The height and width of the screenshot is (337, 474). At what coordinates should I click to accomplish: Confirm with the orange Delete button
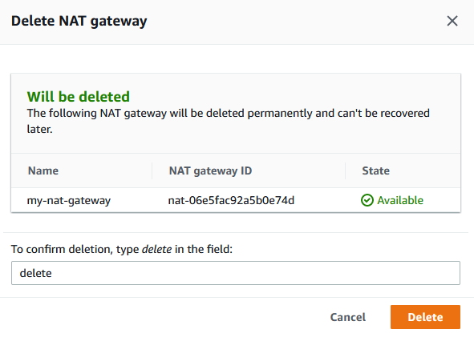[425, 317]
